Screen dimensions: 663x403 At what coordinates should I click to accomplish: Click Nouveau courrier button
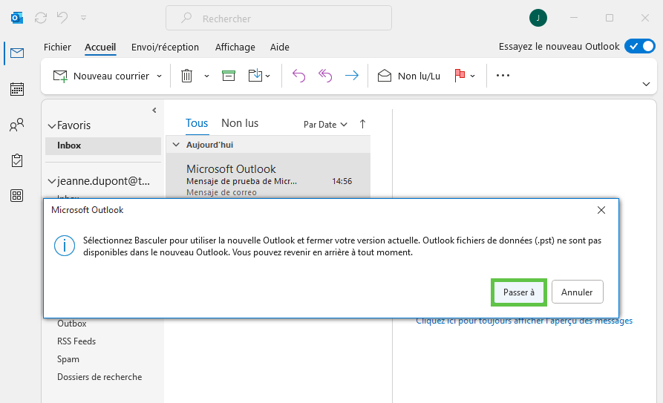(x=102, y=76)
